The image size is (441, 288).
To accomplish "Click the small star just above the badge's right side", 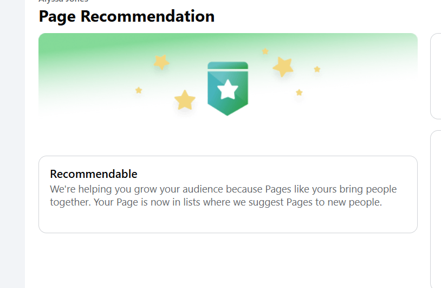I will click(x=265, y=52).
